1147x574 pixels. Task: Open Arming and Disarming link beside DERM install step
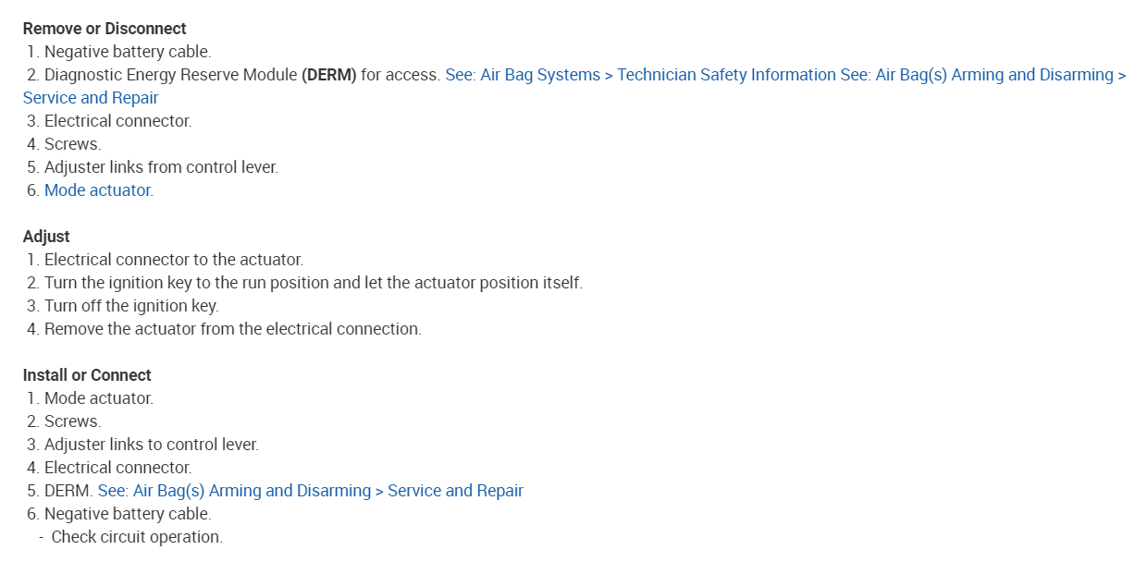point(310,491)
